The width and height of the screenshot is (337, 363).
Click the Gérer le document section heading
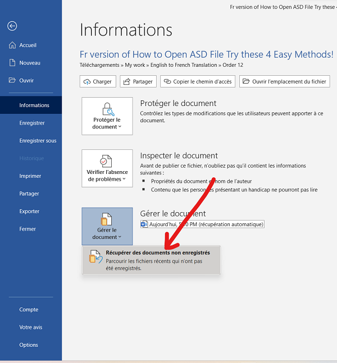pyautogui.click(x=172, y=213)
